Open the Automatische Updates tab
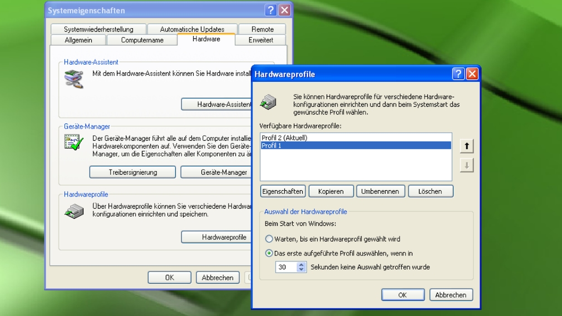 (192, 29)
